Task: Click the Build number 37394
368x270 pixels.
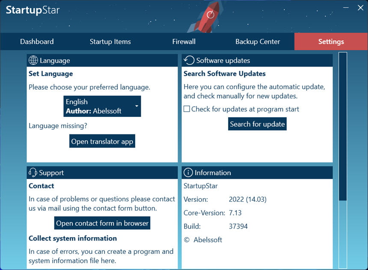Action: [238, 226]
